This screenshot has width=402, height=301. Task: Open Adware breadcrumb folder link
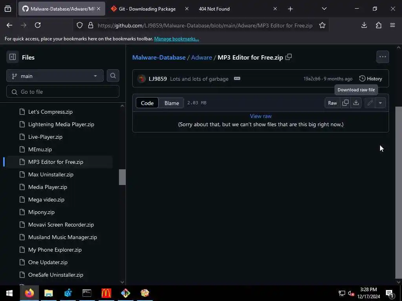(x=201, y=57)
